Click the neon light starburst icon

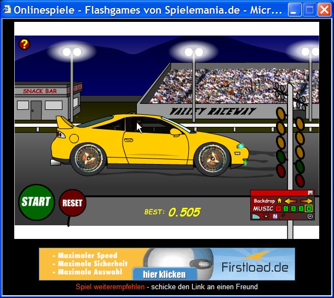tap(266, 216)
